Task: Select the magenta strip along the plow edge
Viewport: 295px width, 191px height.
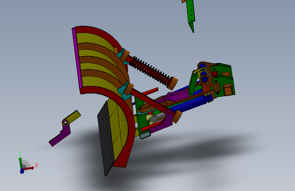Action: click(78, 58)
